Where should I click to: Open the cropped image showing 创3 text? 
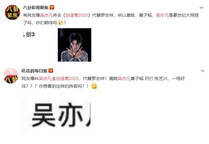(29, 34)
